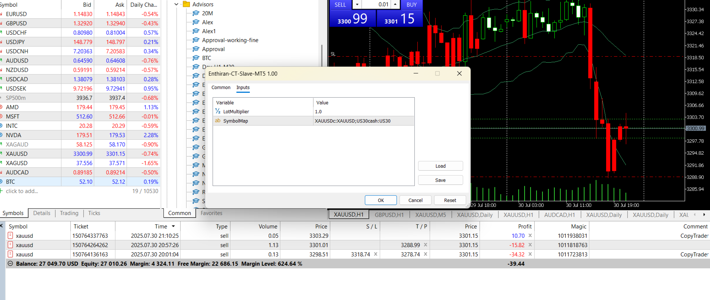Viewport: 710px width, 300px height.
Task: Remove the 3288.99 take profit
Action: 426,245
